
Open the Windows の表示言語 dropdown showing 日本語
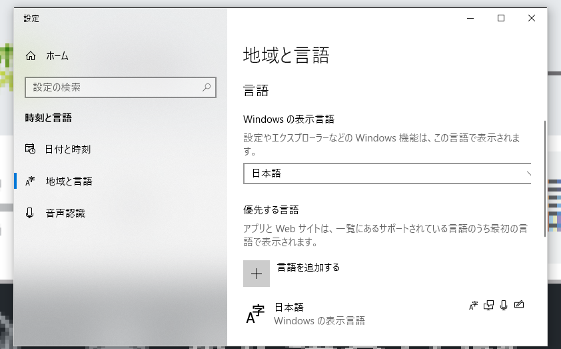387,173
